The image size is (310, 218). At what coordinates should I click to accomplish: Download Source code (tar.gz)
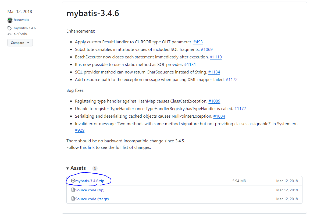[92, 199]
